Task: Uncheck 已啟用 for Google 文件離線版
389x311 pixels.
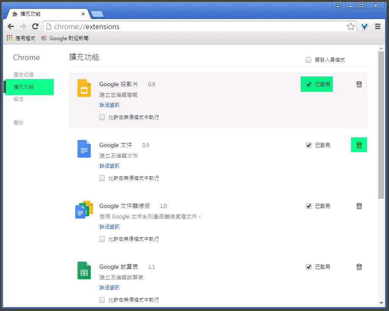Action: point(309,206)
